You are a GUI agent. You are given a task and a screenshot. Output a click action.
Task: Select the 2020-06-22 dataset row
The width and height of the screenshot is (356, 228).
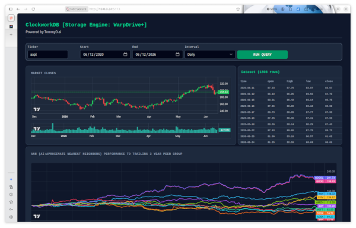pos(290,130)
